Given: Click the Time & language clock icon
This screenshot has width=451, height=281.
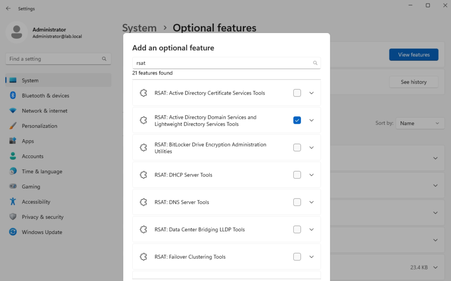Looking at the screenshot, I should coord(13,171).
